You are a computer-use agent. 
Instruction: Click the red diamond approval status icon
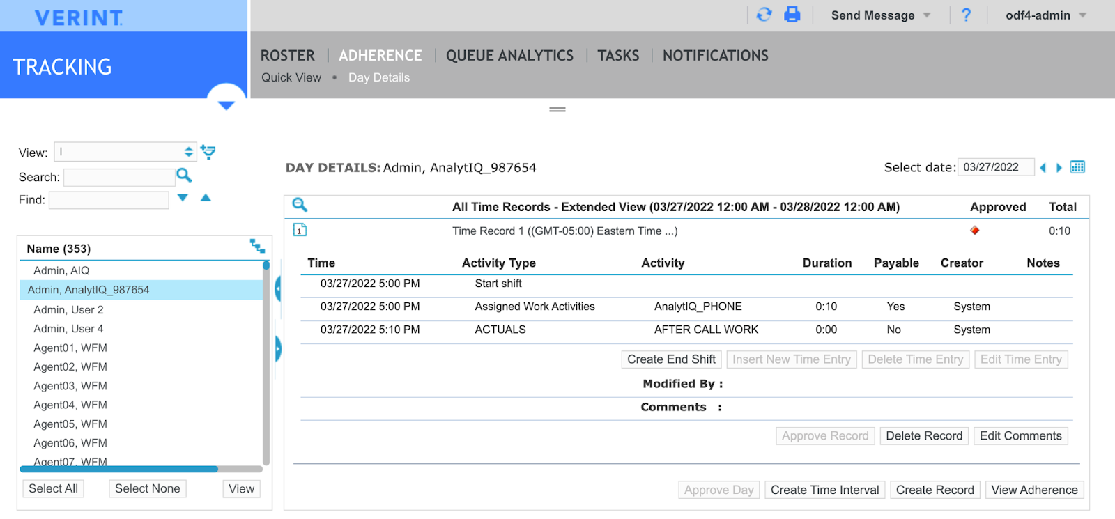(975, 231)
